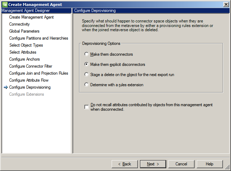
Task: Click the Create Management Agent title bar icon
Action: click(5, 4)
